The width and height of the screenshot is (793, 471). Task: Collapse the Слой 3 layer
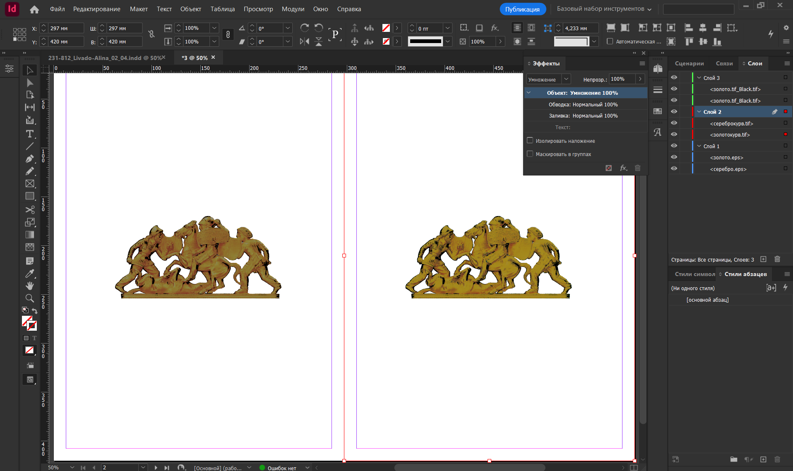point(699,78)
